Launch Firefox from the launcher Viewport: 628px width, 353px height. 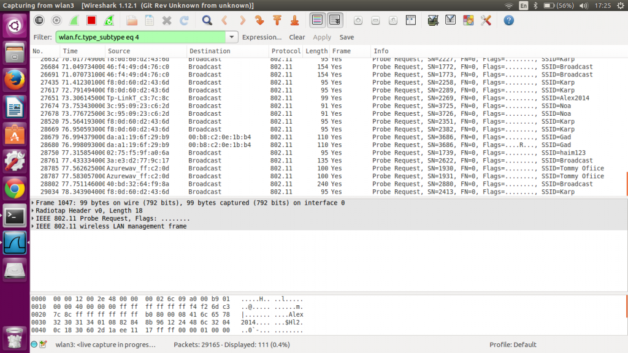coord(15,80)
